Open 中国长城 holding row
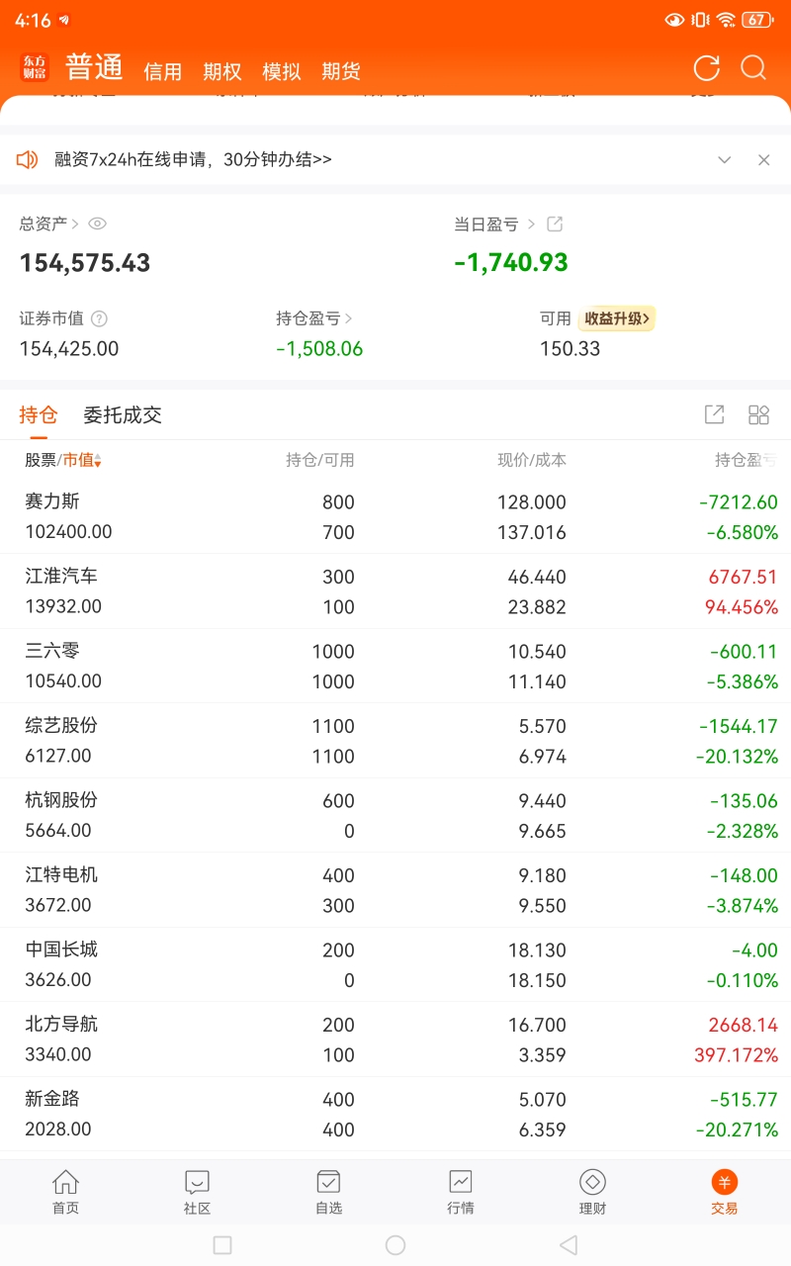This screenshot has width=791, height=1266. pos(395,964)
